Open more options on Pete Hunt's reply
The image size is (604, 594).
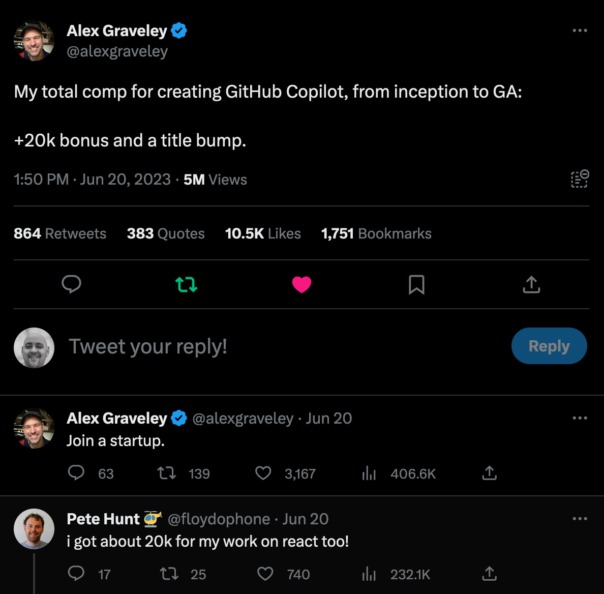[x=580, y=519]
